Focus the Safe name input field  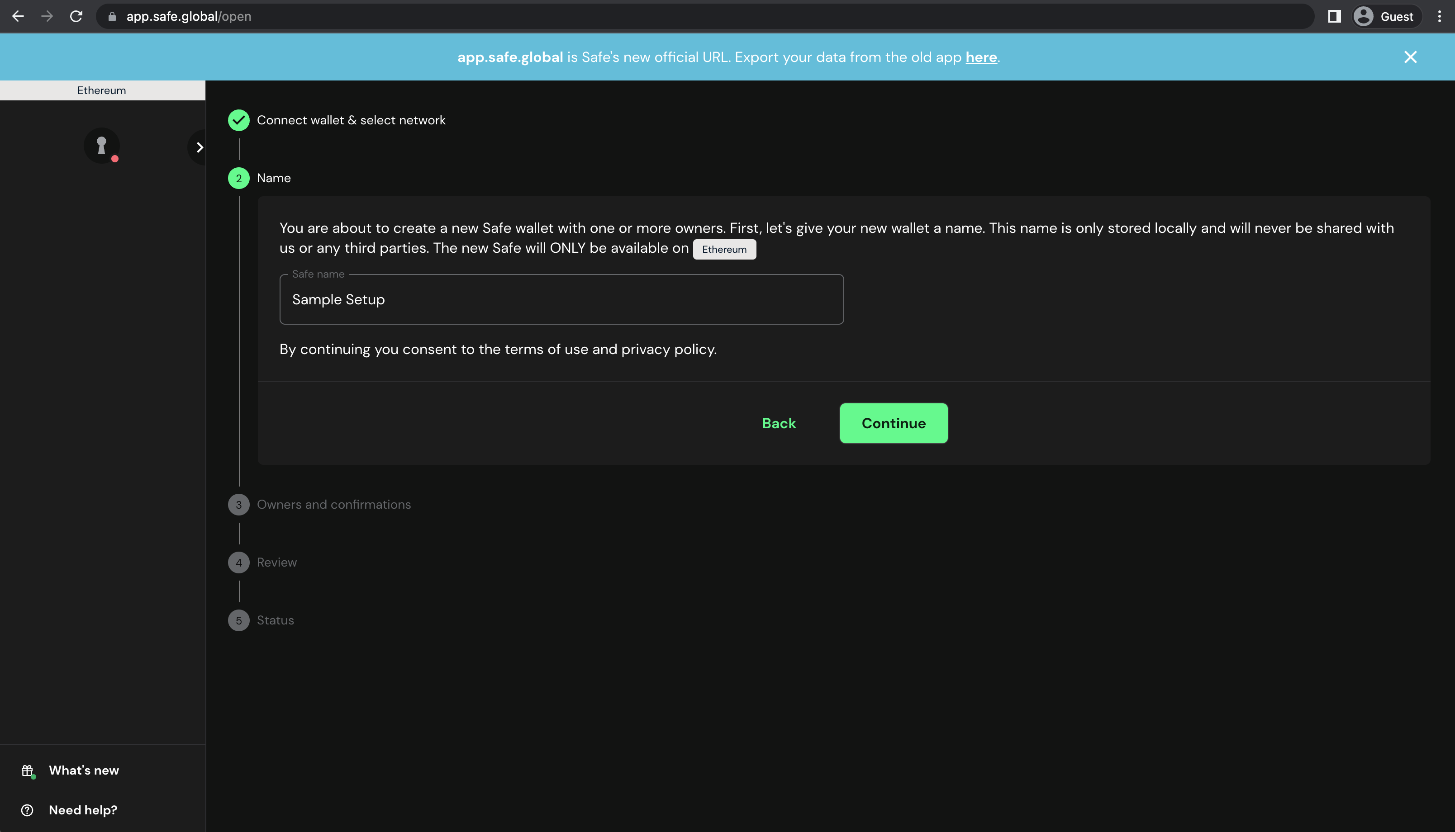(x=561, y=299)
